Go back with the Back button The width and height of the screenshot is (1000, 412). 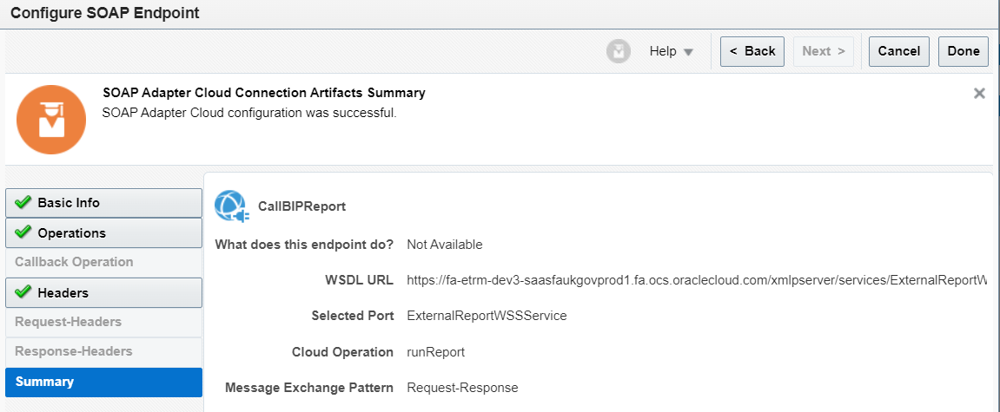pos(752,51)
